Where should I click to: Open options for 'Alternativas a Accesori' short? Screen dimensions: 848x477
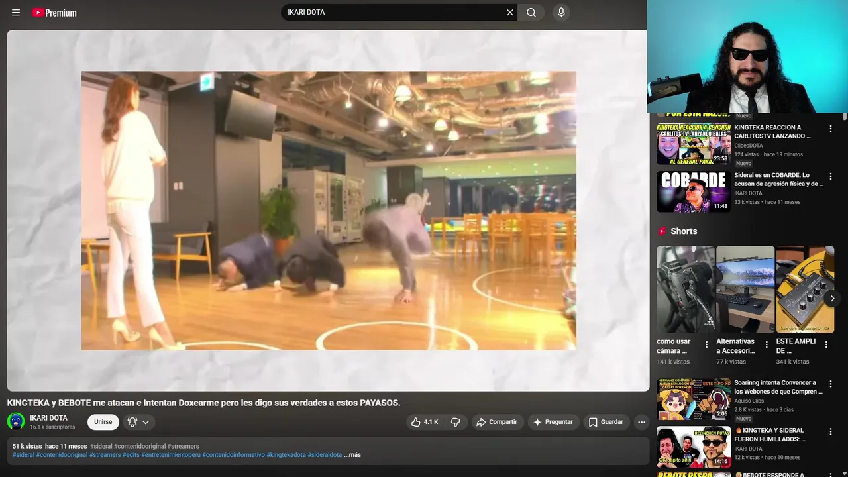tap(767, 344)
